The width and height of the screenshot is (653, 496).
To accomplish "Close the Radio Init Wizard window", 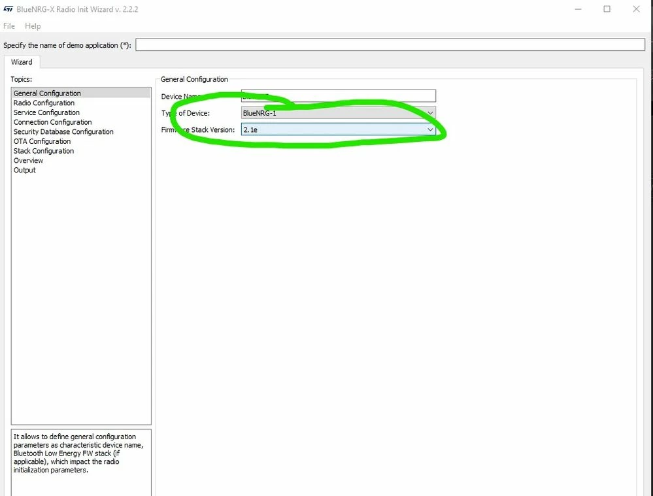I will 636,8.
